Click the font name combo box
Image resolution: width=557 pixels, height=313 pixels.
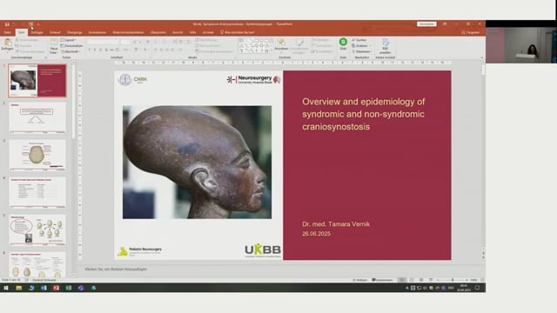(104, 42)
